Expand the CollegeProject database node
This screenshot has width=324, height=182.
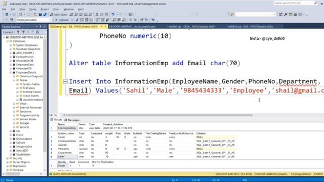pyautogui.click(x=11, y=57)
